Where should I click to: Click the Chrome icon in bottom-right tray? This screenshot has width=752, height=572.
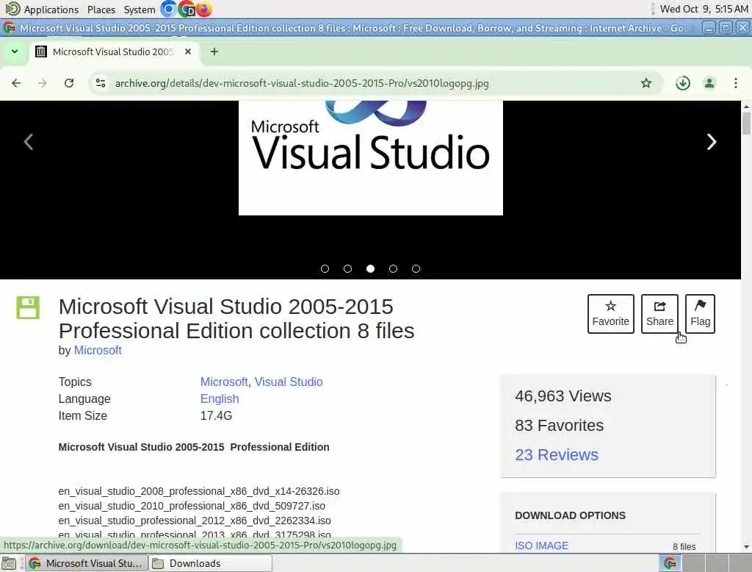point(670,563)
